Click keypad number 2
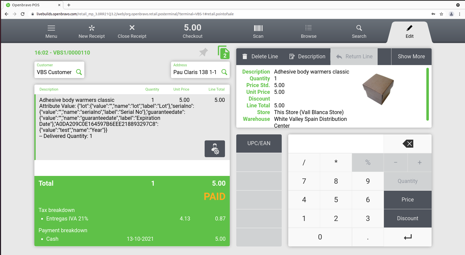The image size is (465, 255). pyautogui.click(x=336, y=218)
